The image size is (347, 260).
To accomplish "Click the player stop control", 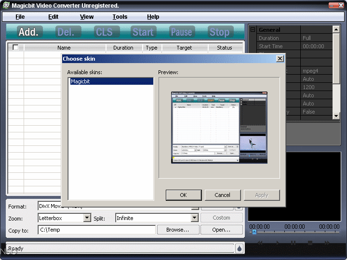I will tap(310, 243).
